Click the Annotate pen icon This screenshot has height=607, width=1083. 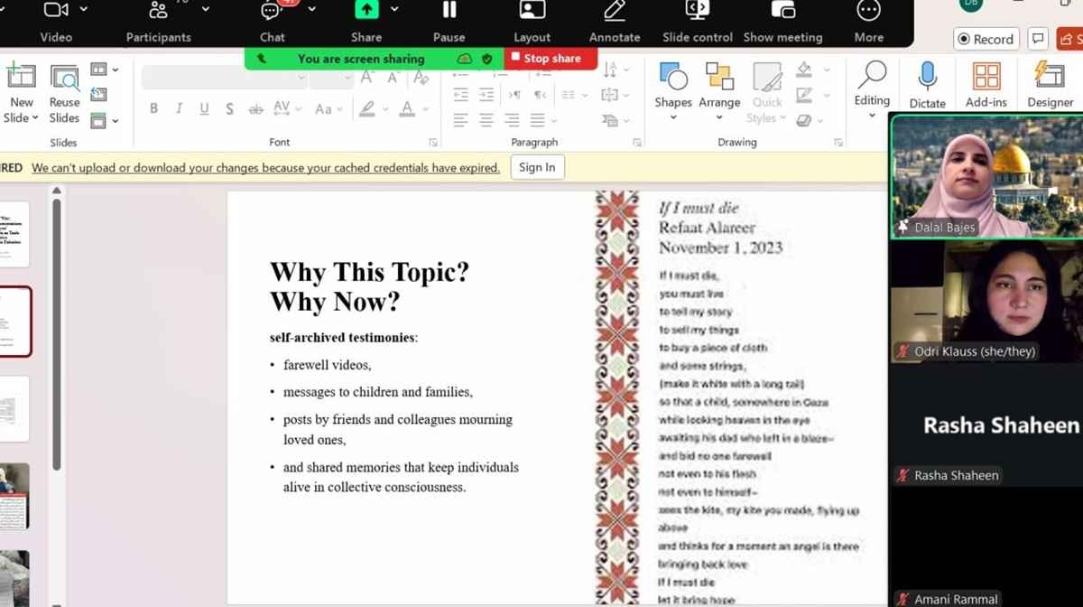pyautogui.click(x=615, y=13)
